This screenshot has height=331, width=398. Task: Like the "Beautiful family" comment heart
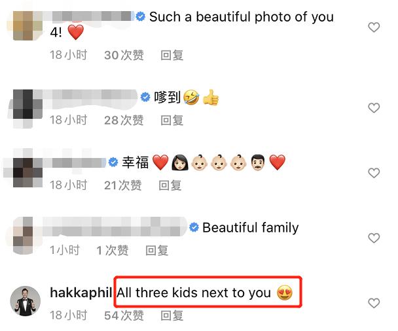point(374,238)
